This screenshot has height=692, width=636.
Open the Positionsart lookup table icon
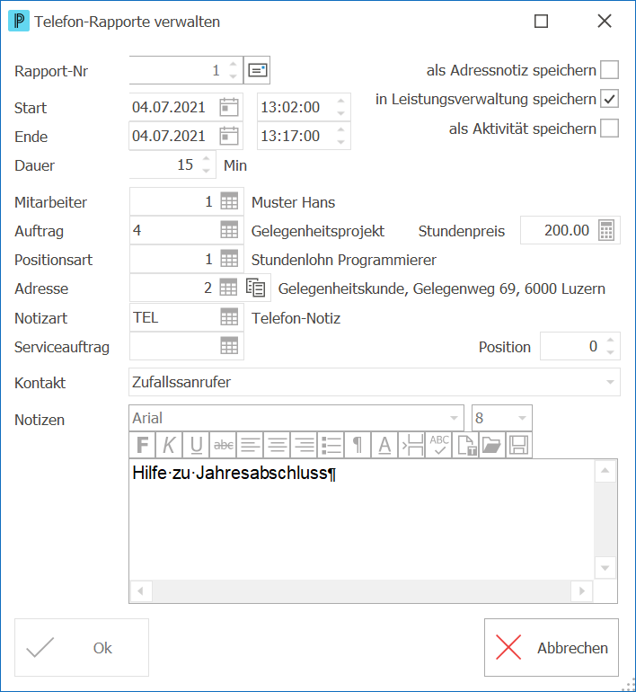pyautogui.click(x=229, y=259)
